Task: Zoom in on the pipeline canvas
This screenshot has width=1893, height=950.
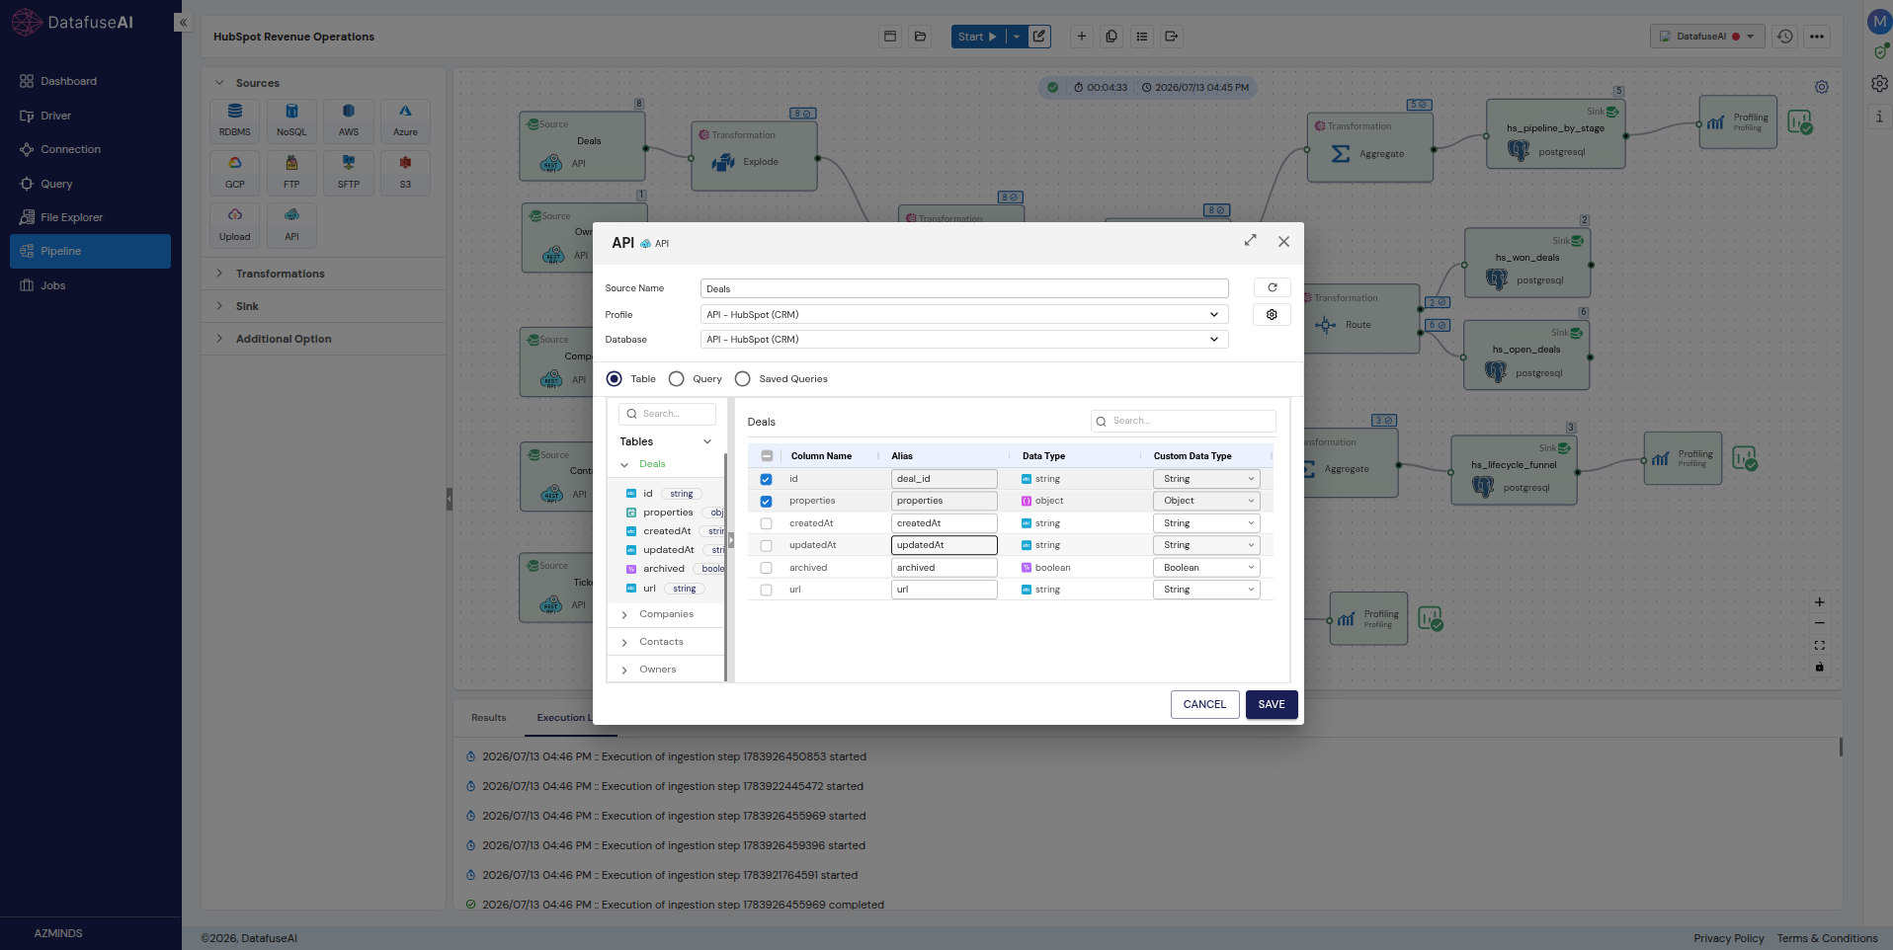Action: (1820, 601)
